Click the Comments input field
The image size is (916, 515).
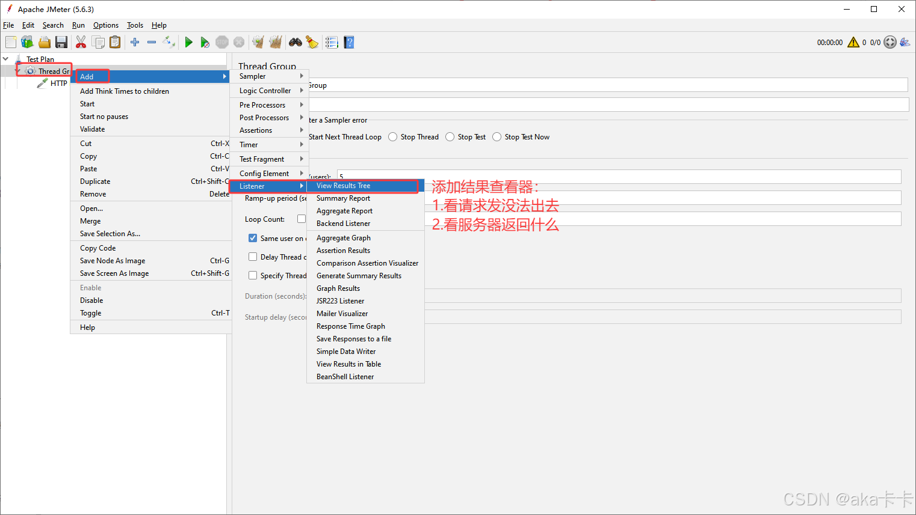point(608,105)
